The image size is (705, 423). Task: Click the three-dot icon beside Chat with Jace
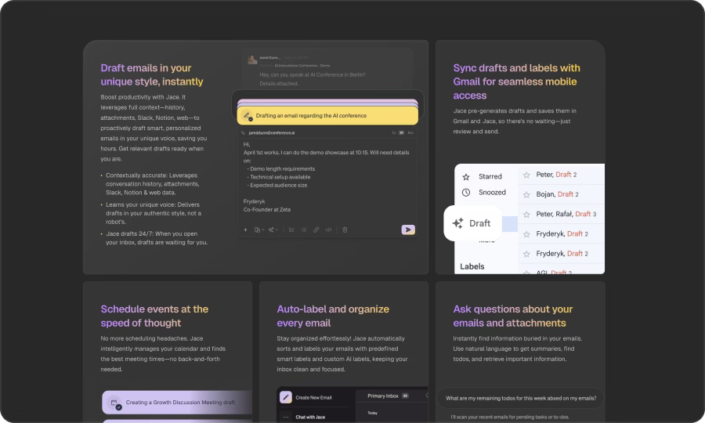[286, 418]
